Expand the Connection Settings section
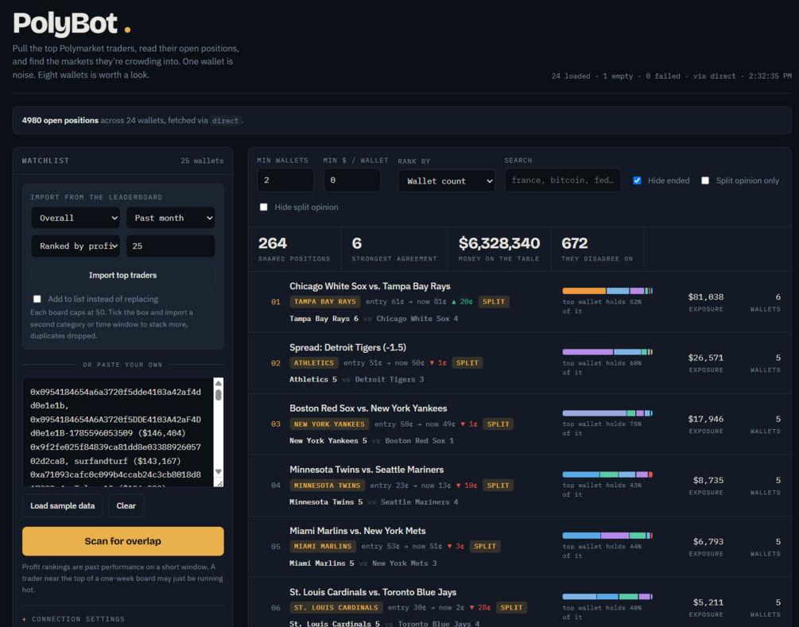The height and width of the screenshot is (627, 799). pos(73,619)
